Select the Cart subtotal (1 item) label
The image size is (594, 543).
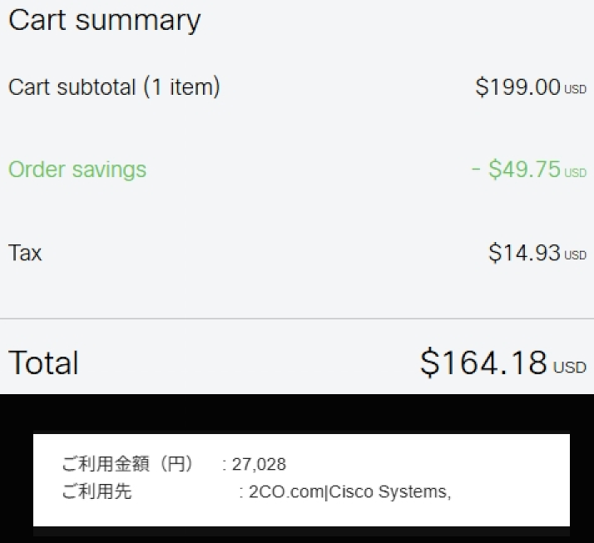(114, 86)
